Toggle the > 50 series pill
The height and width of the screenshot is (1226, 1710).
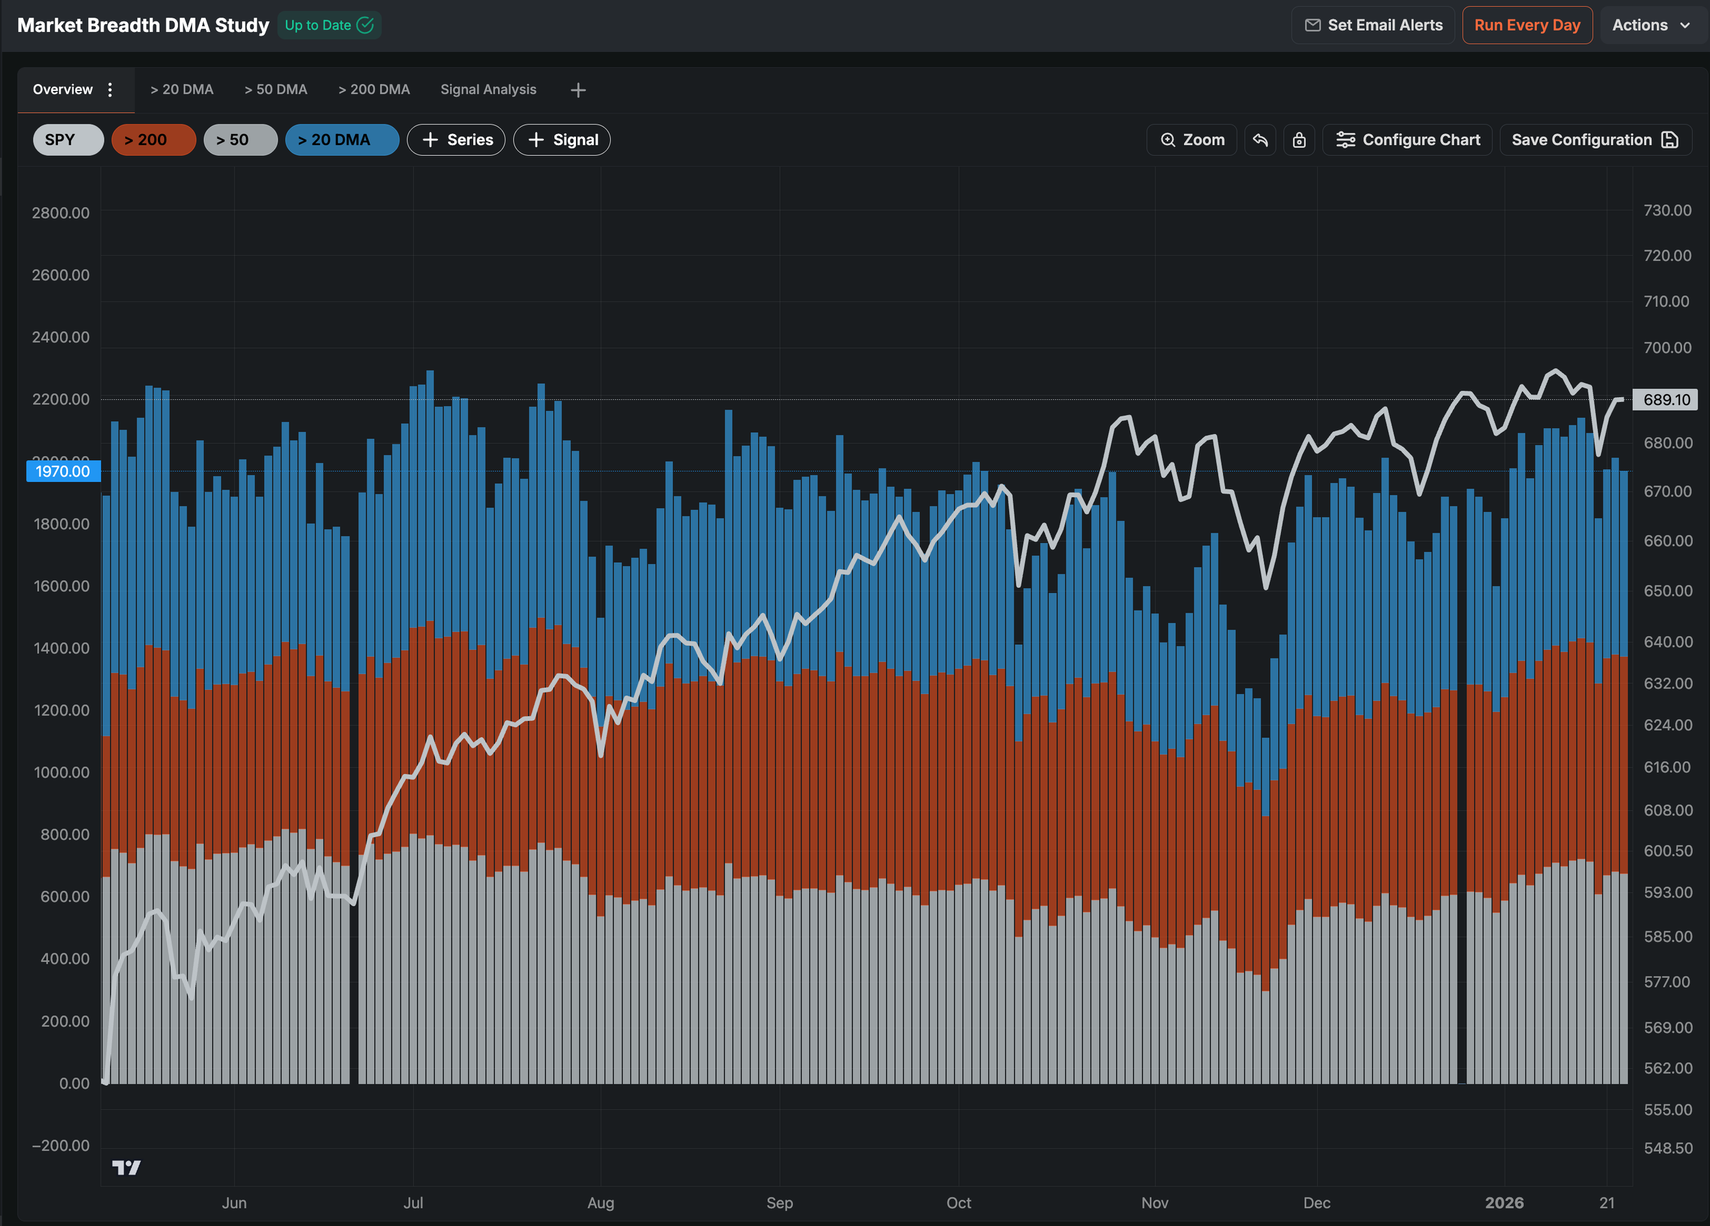240,140
